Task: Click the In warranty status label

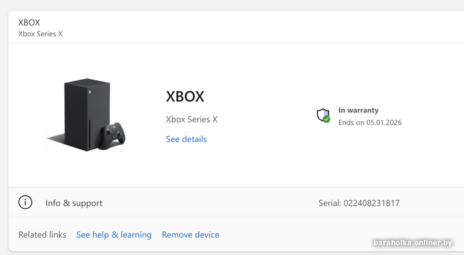Action: tap(358, 110)
